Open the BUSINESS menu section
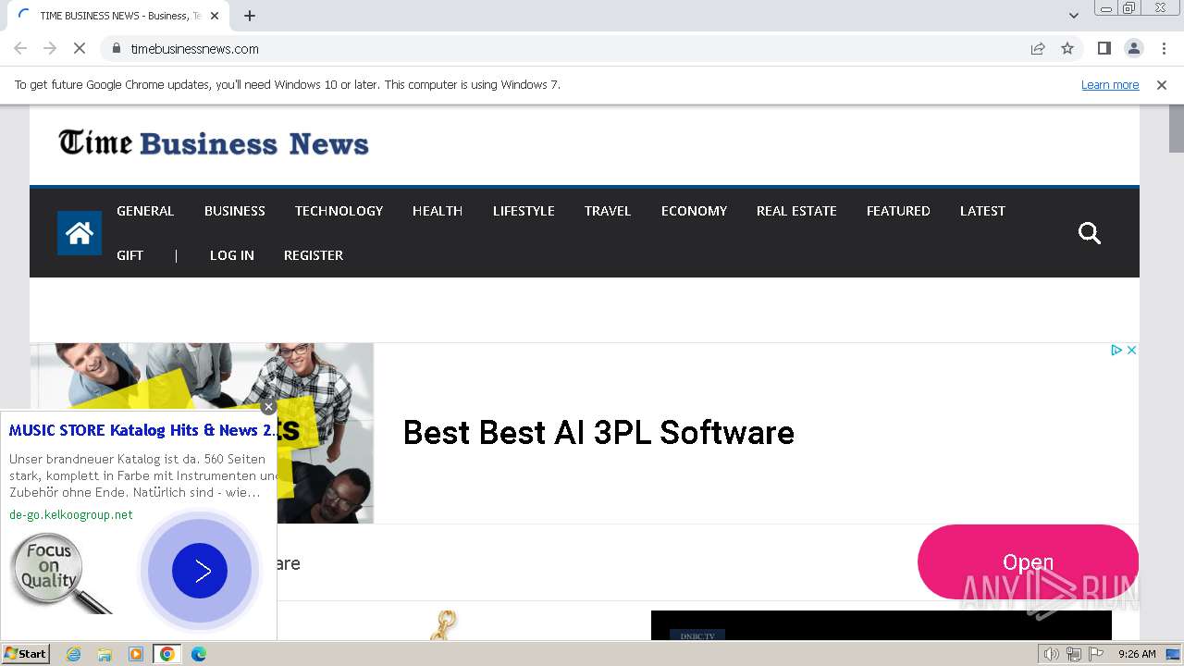1184x666 pixels. coord(235,211)
